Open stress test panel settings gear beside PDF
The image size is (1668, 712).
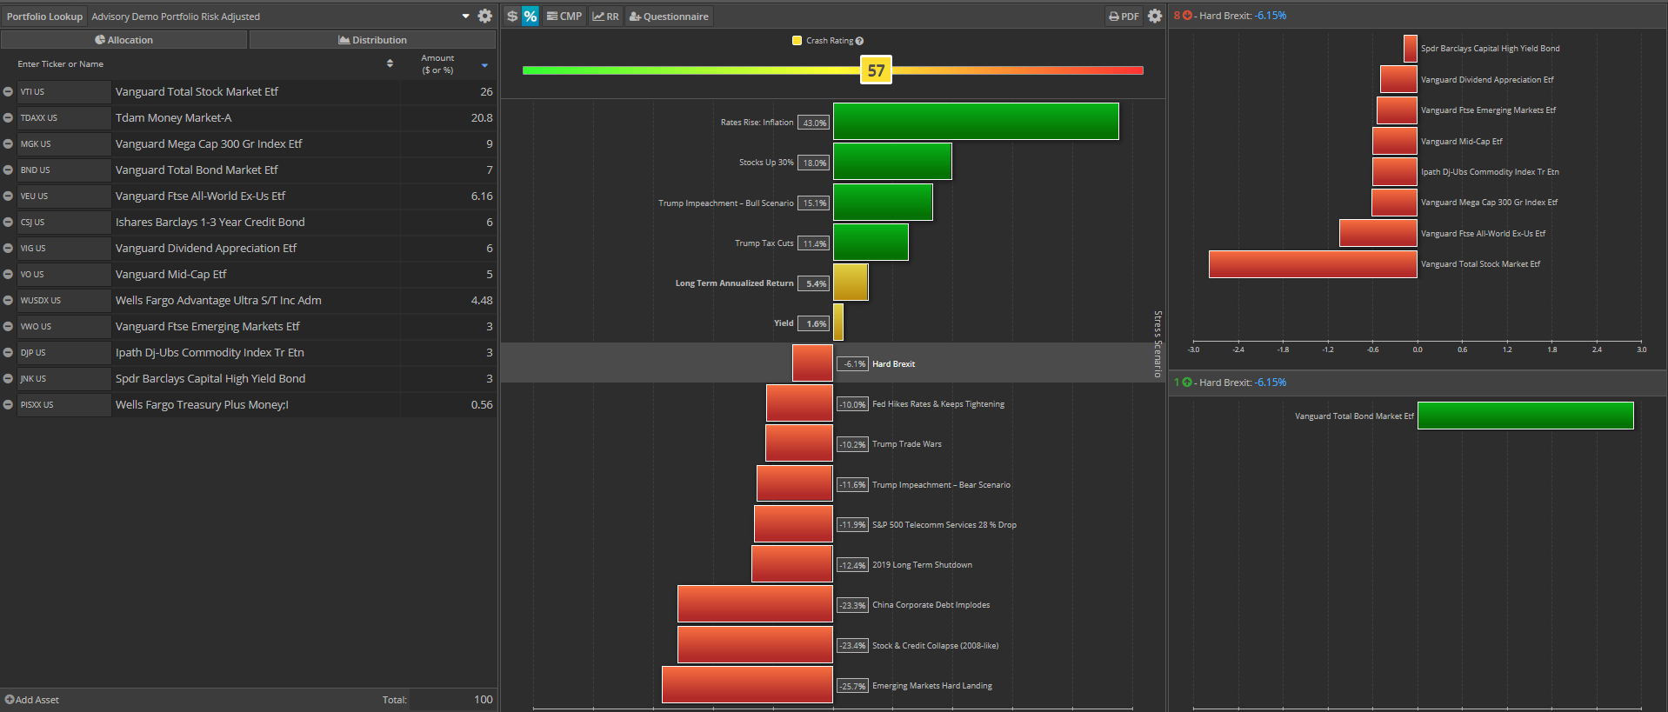[1154, 17]
